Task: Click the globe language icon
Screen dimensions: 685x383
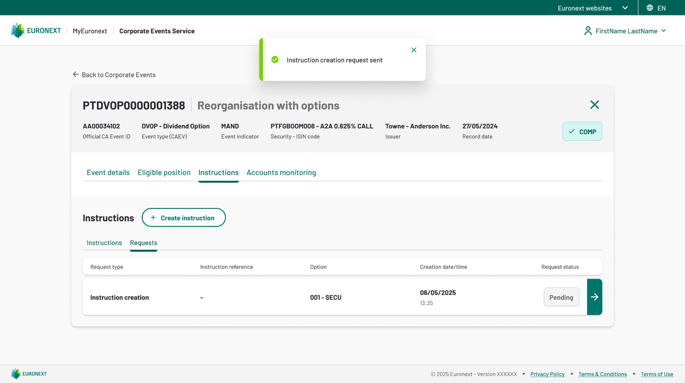Action: click(650, 8)
